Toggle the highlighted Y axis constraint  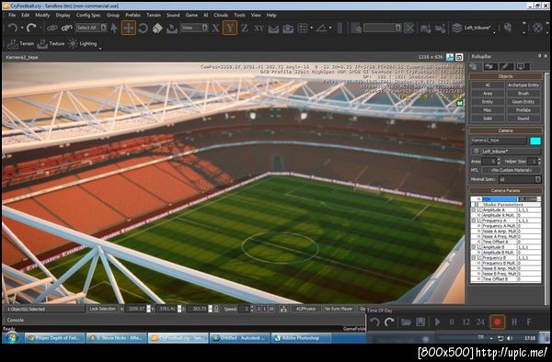point(229,28)
